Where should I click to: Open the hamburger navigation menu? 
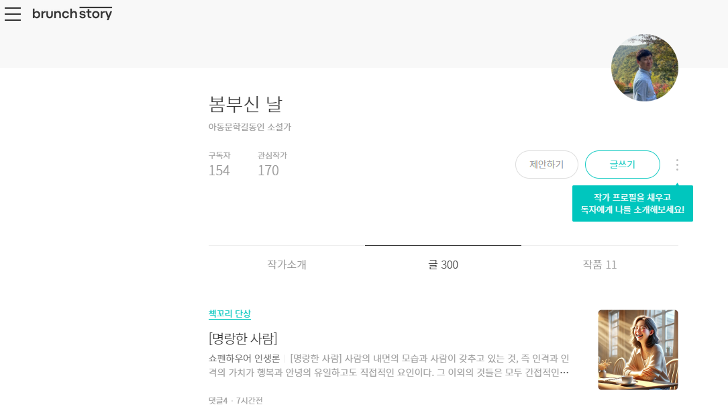tap(13, 13)
